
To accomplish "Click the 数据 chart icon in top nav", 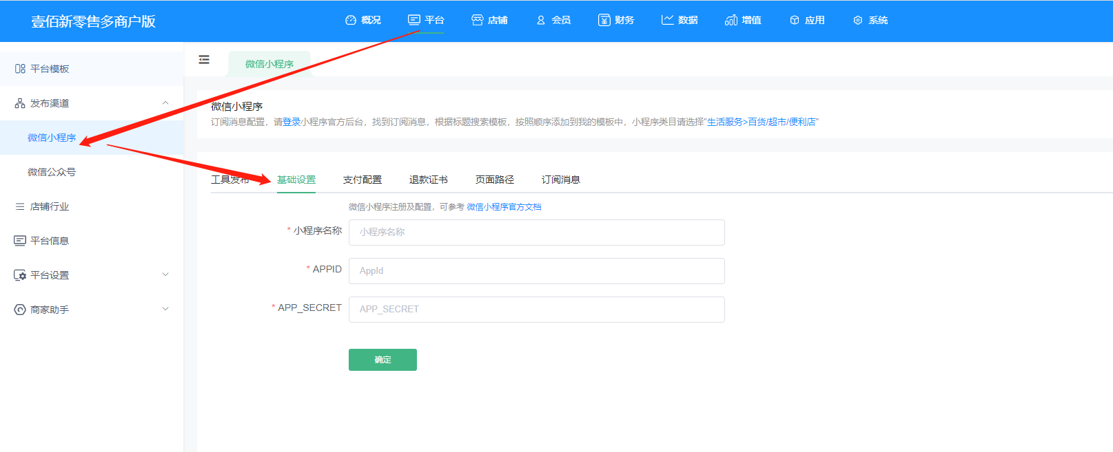I will coord(667,20).
